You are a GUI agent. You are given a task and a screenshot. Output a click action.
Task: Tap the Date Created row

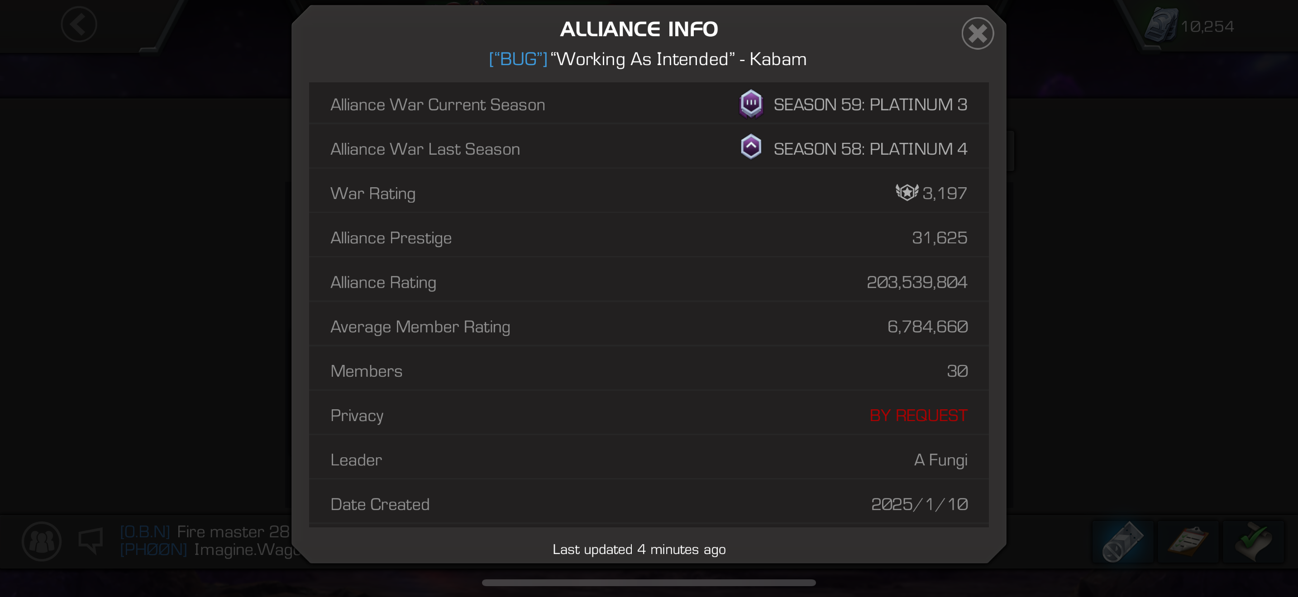[x=649, y=504]
